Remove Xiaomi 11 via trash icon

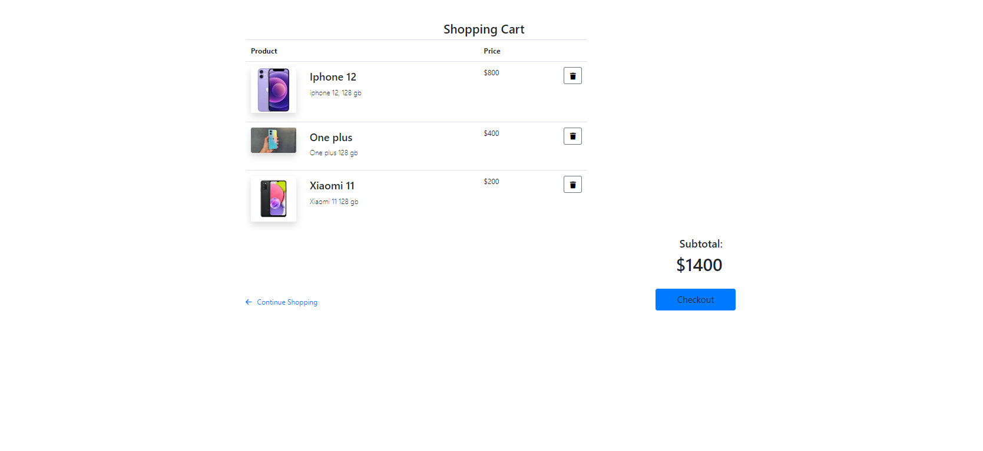click(572, 184)
